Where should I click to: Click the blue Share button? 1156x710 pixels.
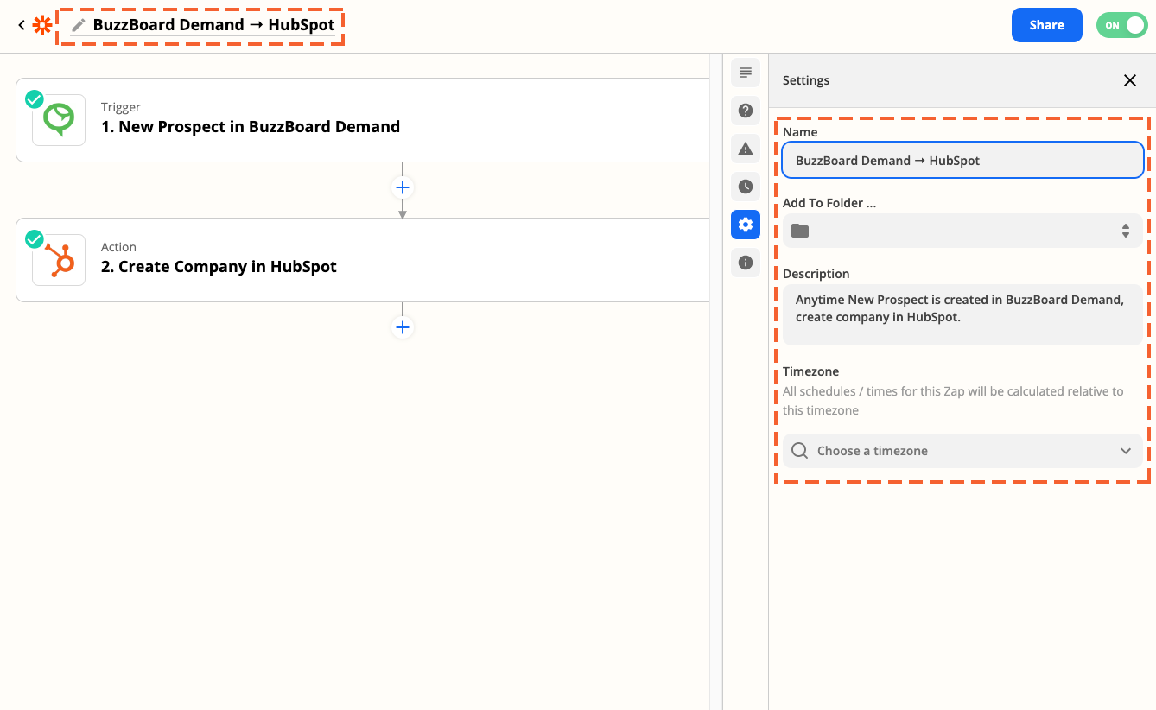click(1046, 25)
